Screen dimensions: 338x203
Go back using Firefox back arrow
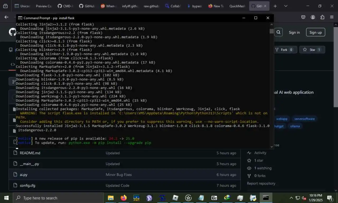pos(6,17)
